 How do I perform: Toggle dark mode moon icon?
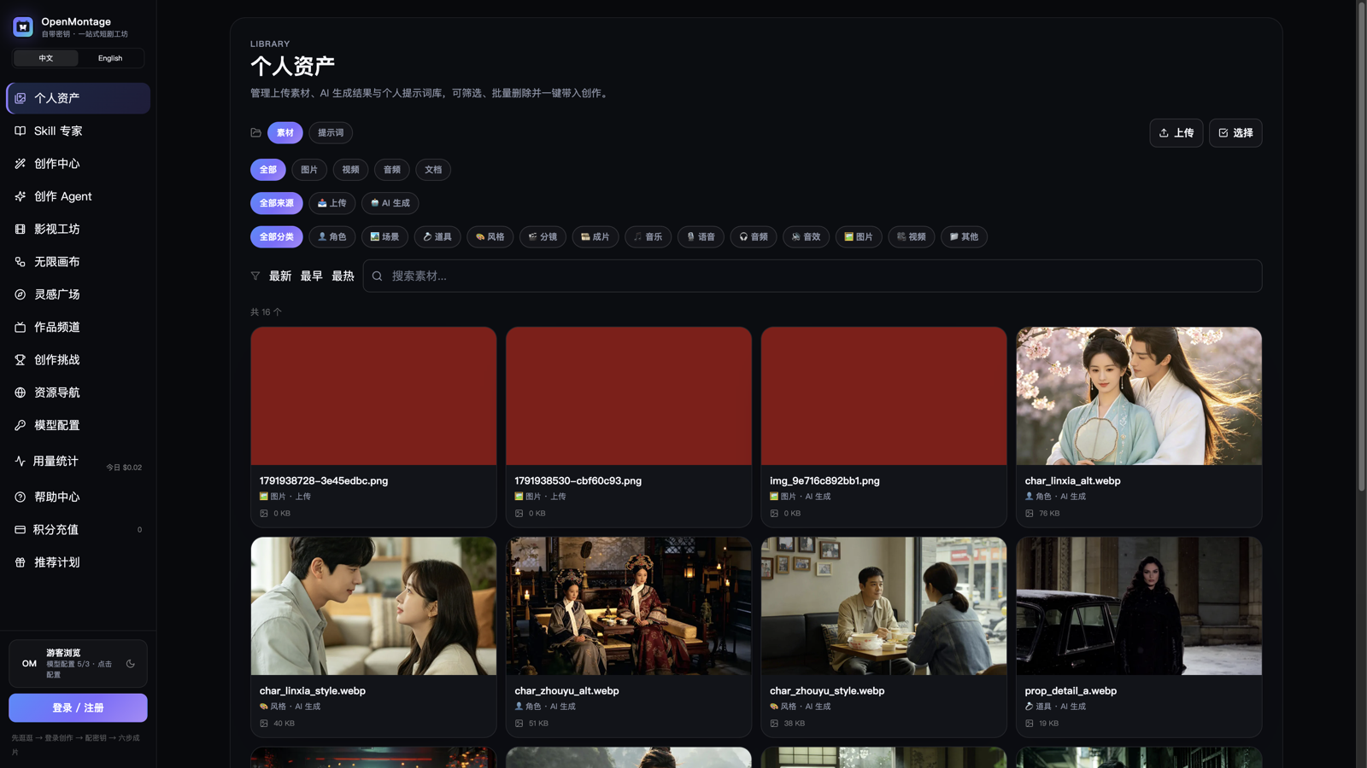point(131,663)
